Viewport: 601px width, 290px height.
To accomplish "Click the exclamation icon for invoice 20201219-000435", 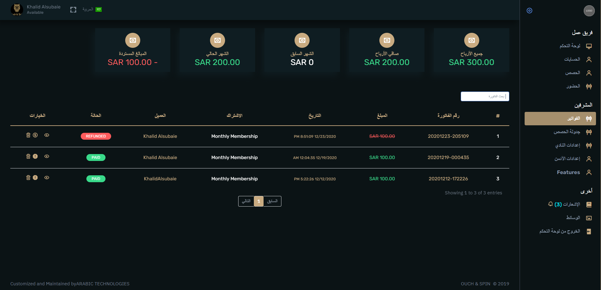I will coord(35,156).
